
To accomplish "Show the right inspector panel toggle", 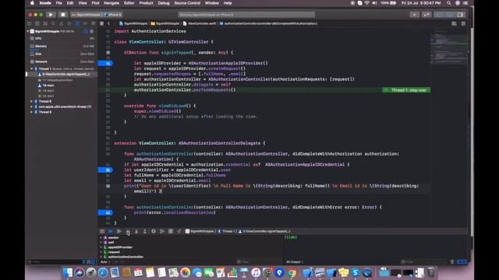I will [x=460, y=15].
